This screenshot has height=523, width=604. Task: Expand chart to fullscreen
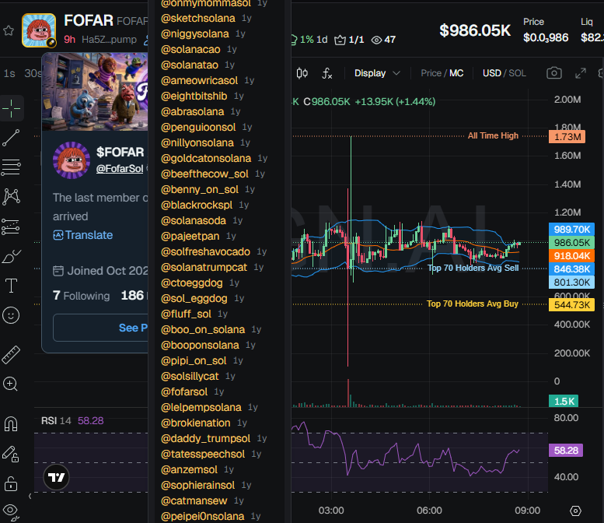[x=581, y=73]
